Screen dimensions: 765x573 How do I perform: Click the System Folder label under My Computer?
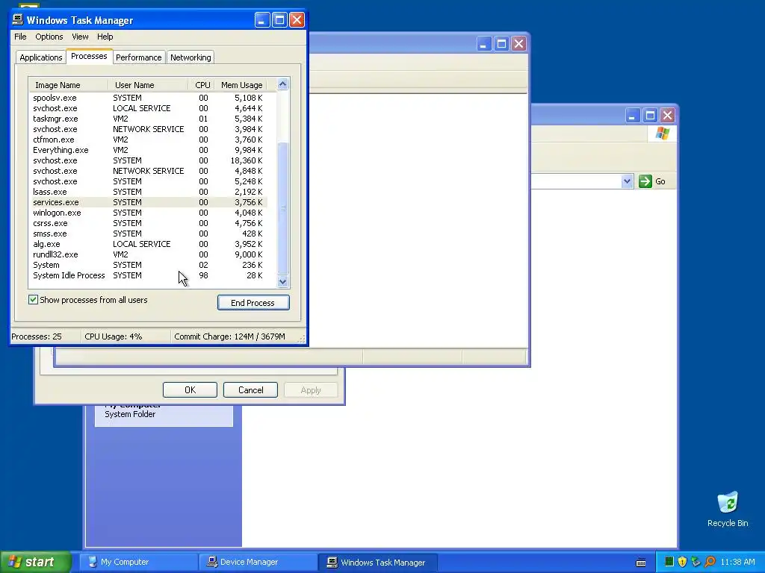130,414
